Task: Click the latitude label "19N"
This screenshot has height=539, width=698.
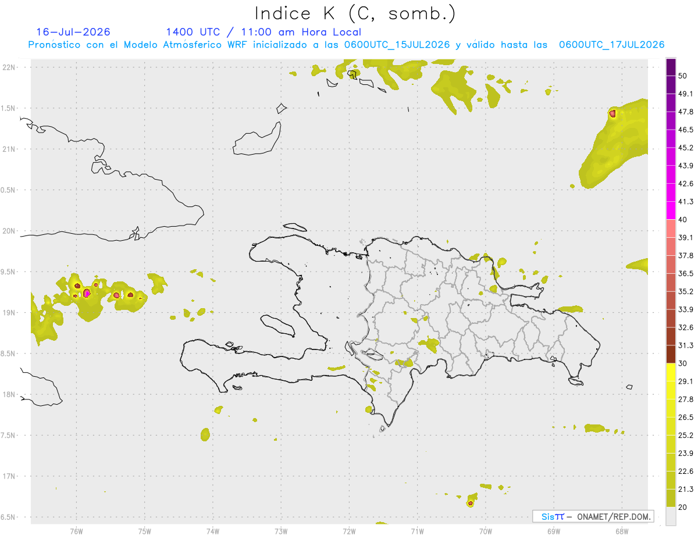Action: click(x=10, y=312)
